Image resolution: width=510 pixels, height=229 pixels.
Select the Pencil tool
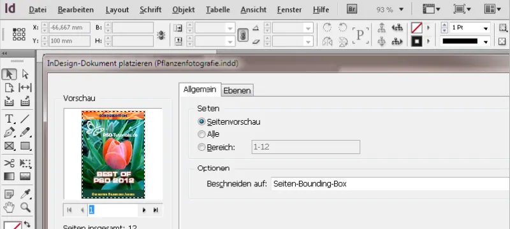25,132
